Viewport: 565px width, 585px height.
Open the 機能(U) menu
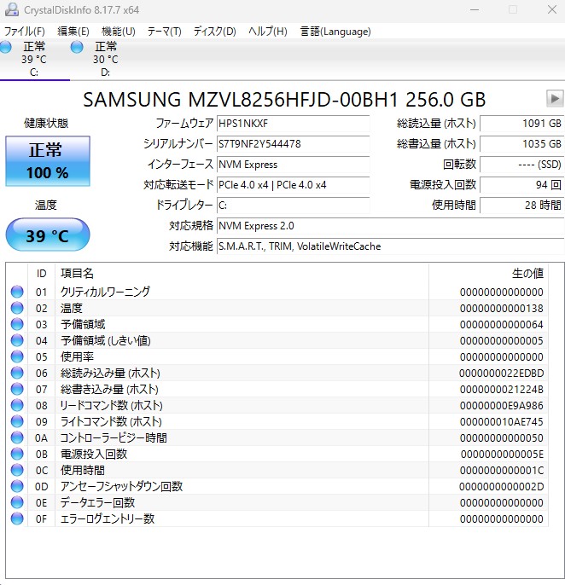point(118,32)
